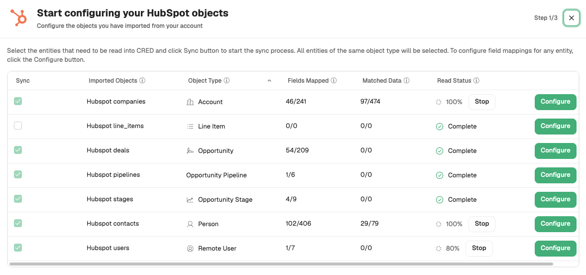Uncheck sync for Hubspot contacts
This screenshot has width=586, height=275.
tap(18, 223)
